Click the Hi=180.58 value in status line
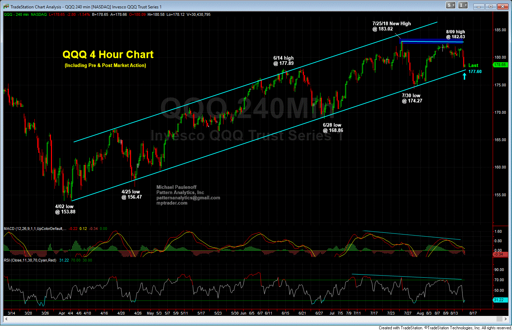The height and width of the screenshot is (330, 512). click(x=156, y=14)
